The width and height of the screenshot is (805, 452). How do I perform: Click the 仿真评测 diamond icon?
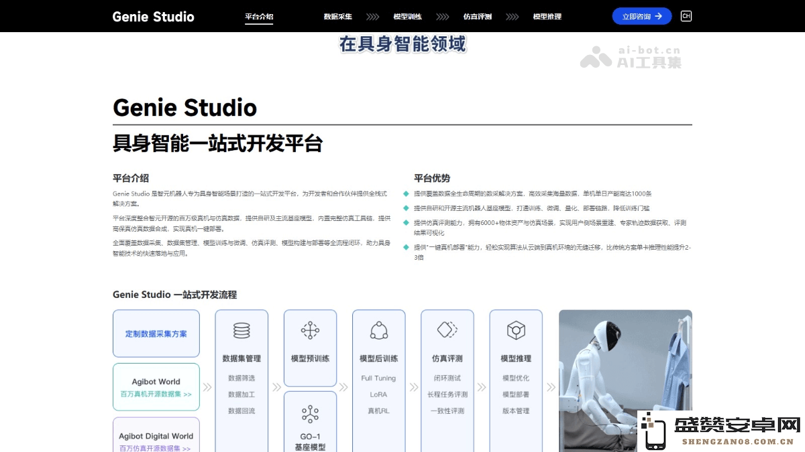[x=447, y=330]
